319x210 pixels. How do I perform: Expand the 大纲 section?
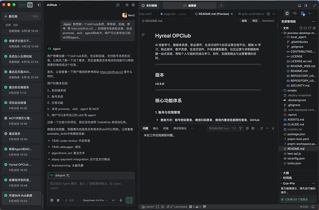pos(286,173)
